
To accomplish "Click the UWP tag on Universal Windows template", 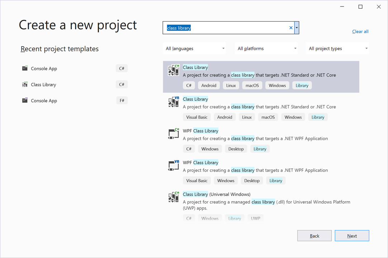I will 255,218.
